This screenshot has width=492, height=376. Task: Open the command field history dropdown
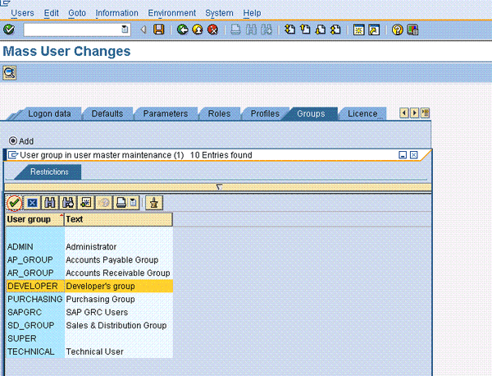coord(125,30)
